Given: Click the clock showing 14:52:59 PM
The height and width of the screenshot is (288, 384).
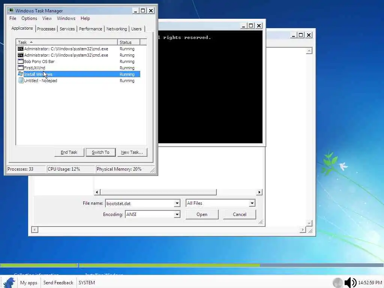Looking at the screenshot, I should tap(370, 283).
